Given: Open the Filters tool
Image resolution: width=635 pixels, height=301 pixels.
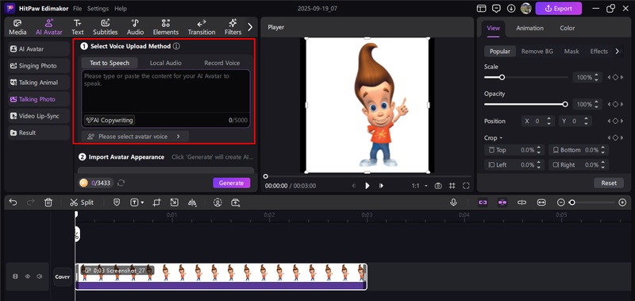Looking at the screenshot, I should (x=233, y=27).
